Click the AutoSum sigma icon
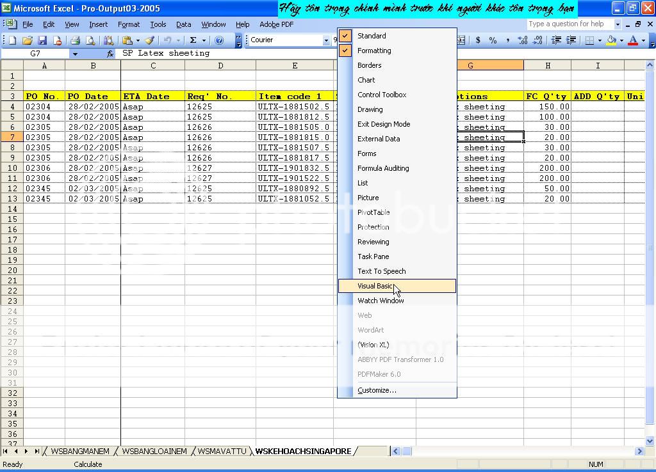Screen dimensions: 656x472 (193, 40)
